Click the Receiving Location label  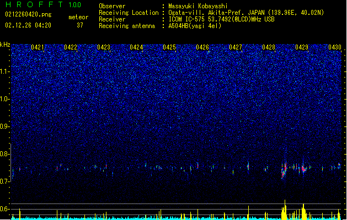pos(129,13)
